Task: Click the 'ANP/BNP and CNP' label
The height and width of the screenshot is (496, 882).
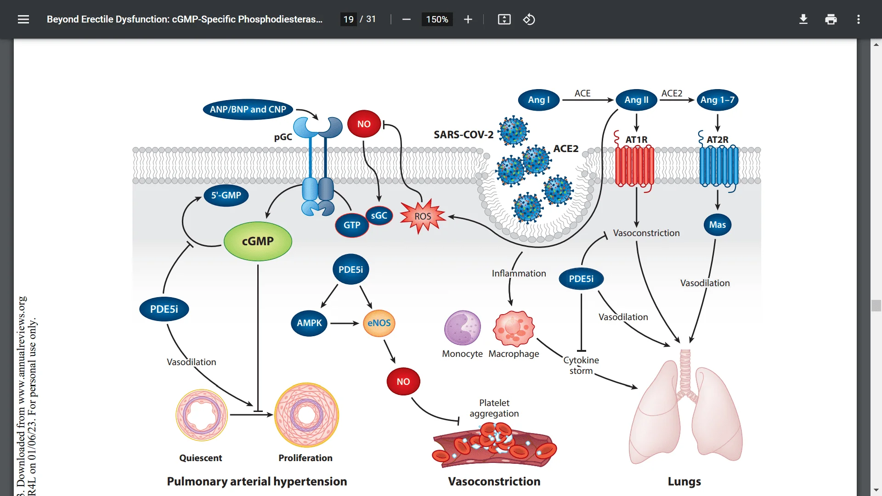Action: 248,109
